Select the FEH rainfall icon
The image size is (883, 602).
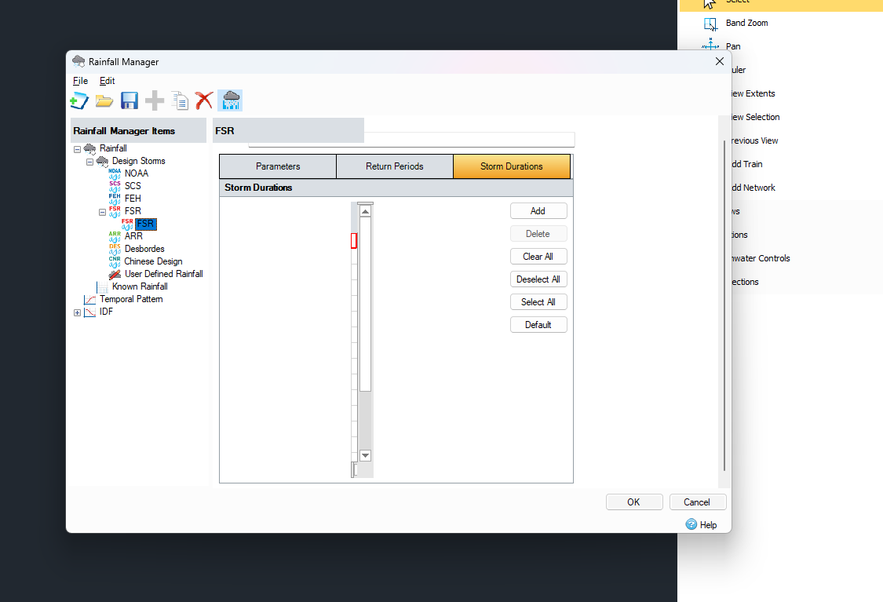[115, 198]
